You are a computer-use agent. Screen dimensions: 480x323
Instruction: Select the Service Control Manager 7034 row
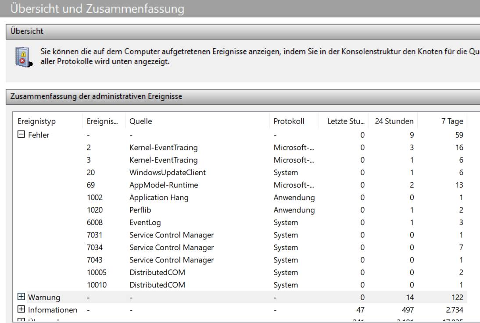[171, 248]
